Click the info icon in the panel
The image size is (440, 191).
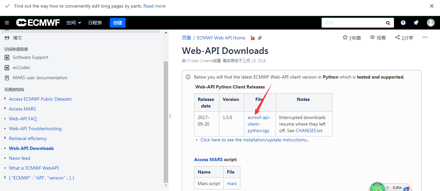click(188, 77)
